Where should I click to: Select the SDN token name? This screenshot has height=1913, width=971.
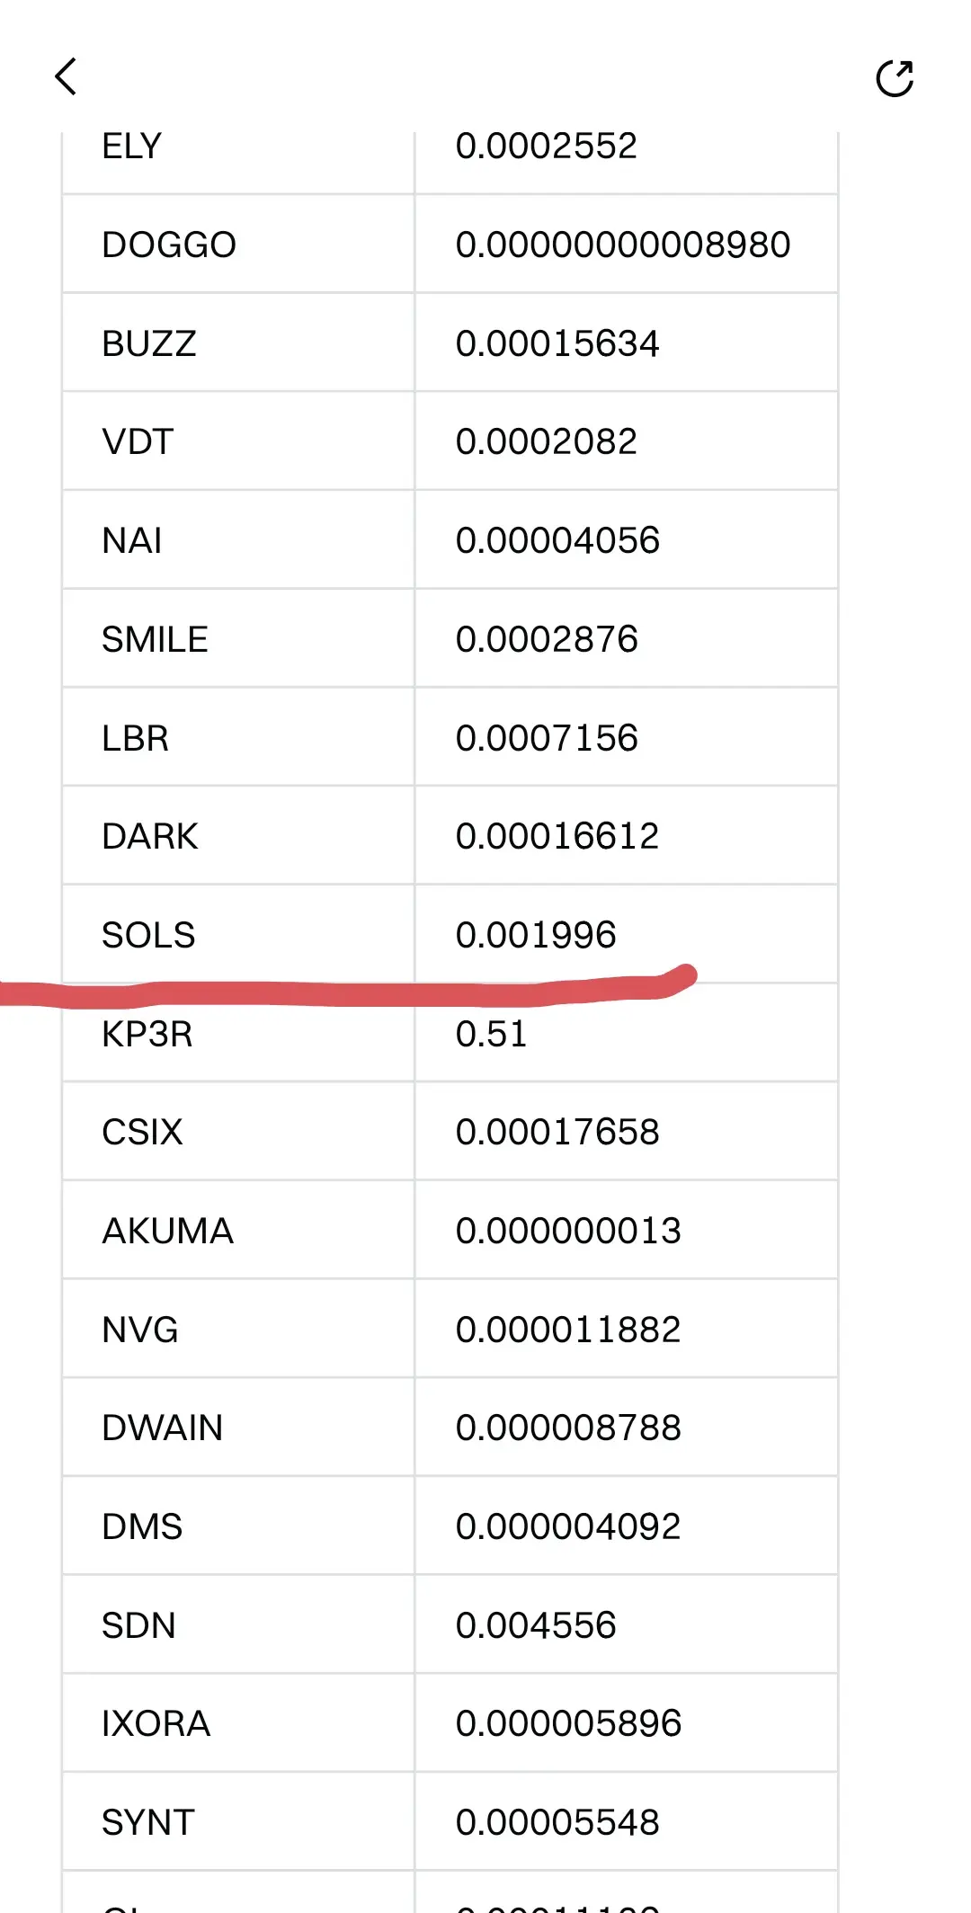coord(138,1625)
